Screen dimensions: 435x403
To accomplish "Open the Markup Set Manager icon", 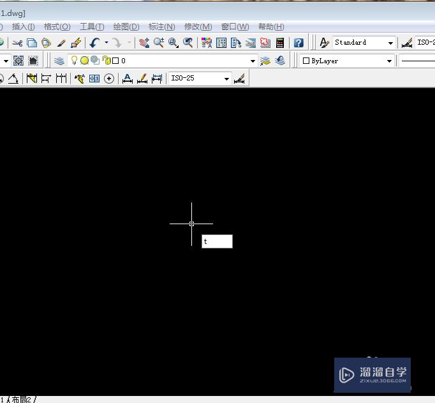I will (x=265, y=43).
